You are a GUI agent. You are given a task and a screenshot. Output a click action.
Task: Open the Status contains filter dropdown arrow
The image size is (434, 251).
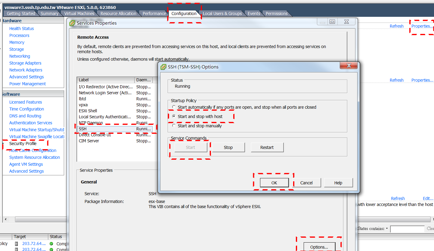[387, 228]
